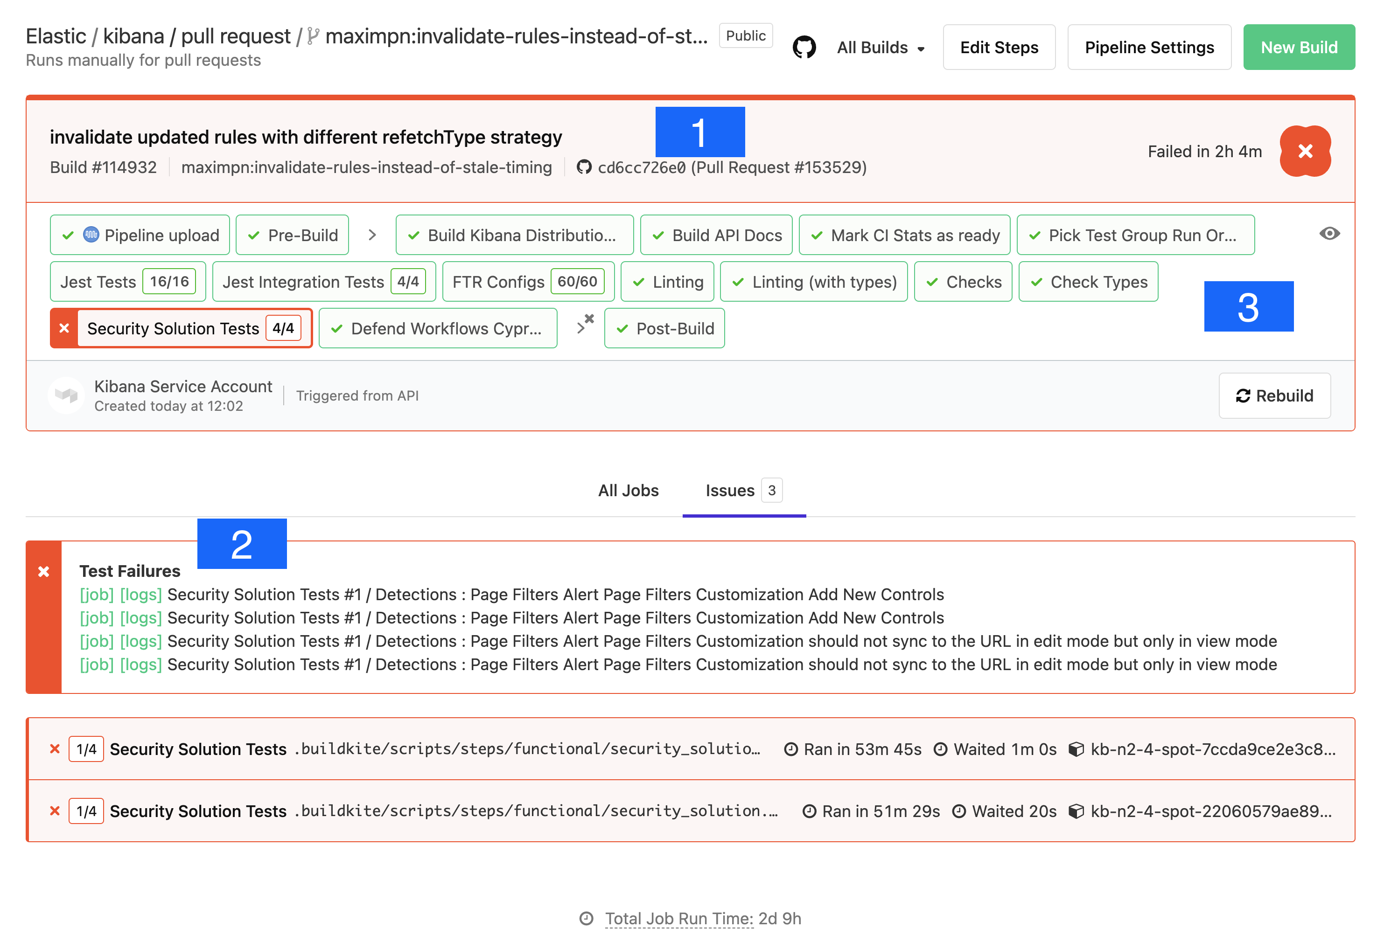This screenshot has width=1384, height=942.
Task: Click the GitHub commit icon beside cd6cc726e0
Action: (x=585, y=167)
